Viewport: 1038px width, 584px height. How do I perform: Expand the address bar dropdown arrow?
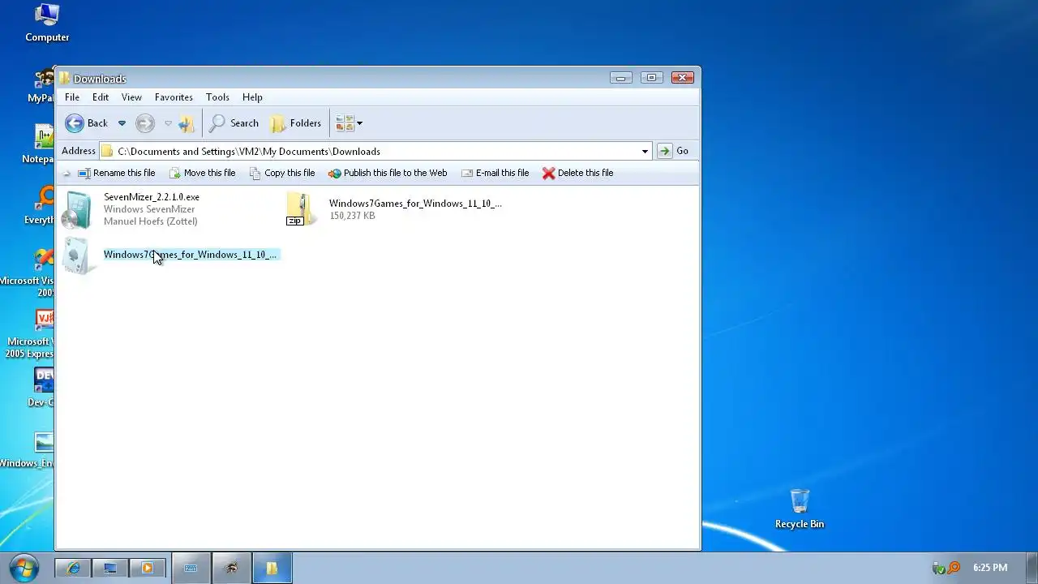click(645, 151)
